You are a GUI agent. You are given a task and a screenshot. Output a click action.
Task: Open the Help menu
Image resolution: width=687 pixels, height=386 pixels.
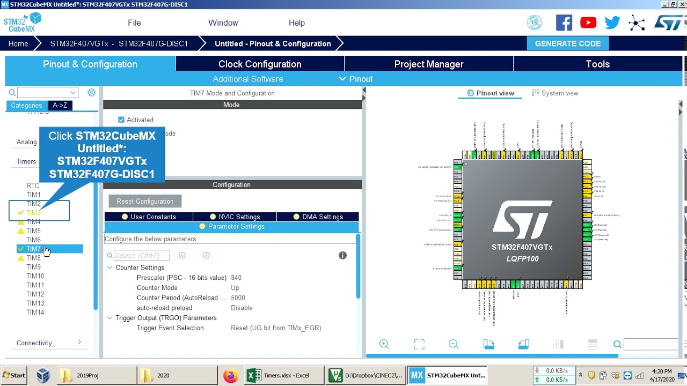pos(297,23)
